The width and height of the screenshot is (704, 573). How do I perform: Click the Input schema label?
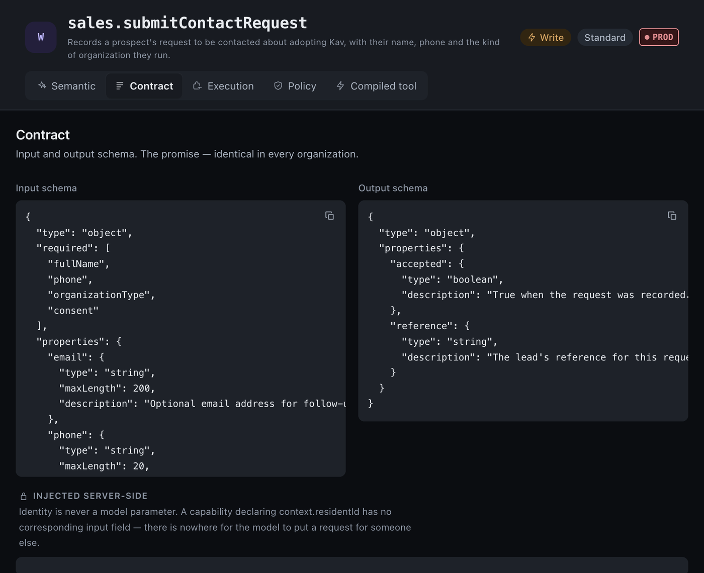pyautogui.click(x=46, y=188)
